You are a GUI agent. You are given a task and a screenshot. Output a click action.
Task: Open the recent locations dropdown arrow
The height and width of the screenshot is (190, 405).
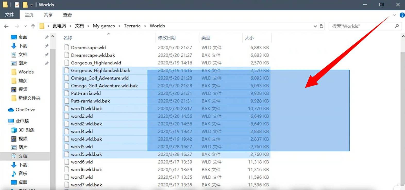[x=26, y=26]
